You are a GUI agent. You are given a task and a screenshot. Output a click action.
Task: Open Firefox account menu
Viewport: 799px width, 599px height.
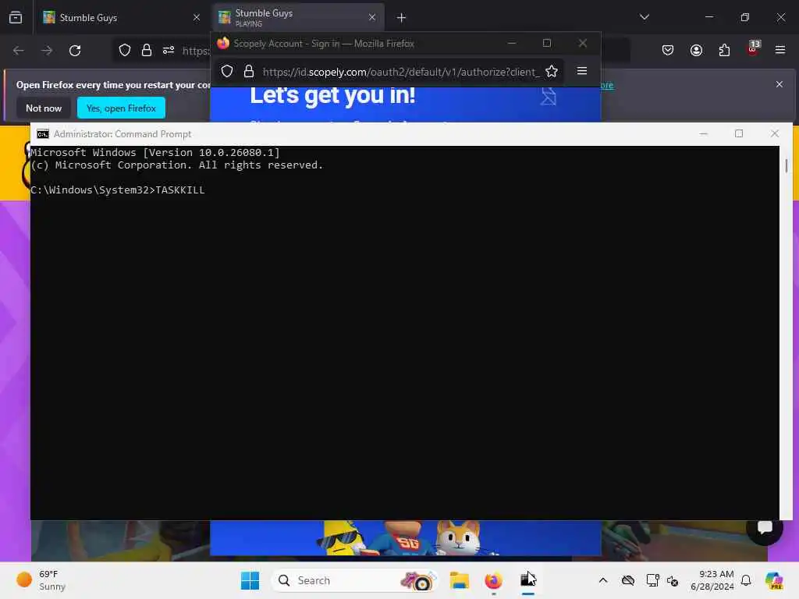696,50
